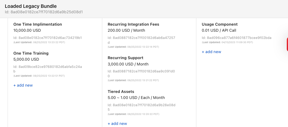Image resolution: width=288 pixels, height=127 pixels.
Task: Click the red button at right edge
Action: click(286, 45)
